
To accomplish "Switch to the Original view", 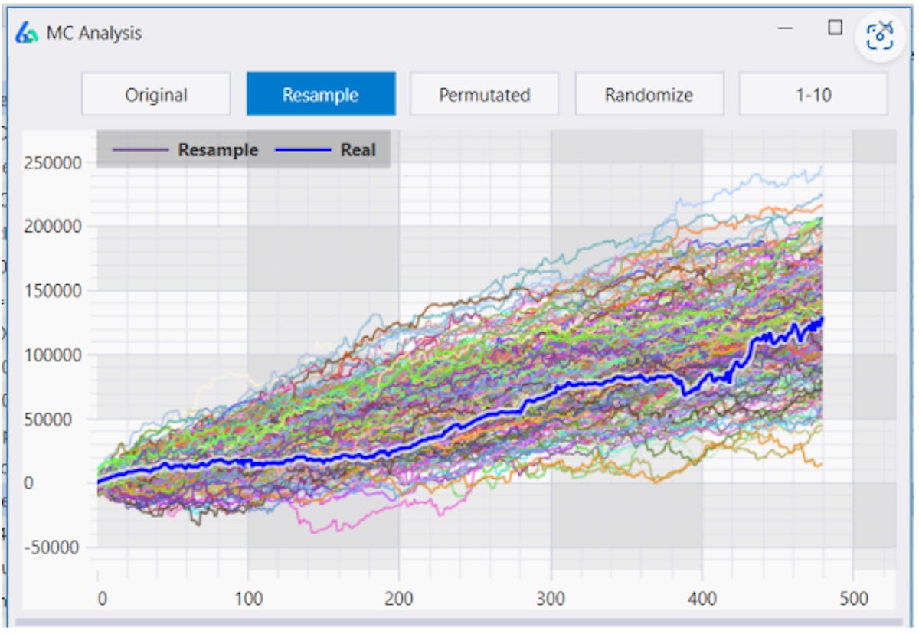I will (x=156, y=94).
